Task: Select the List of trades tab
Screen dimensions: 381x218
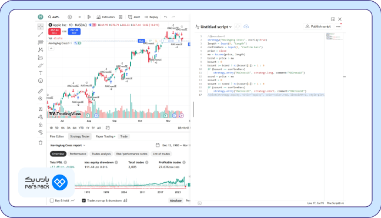Action: click(x=161, y=154)
